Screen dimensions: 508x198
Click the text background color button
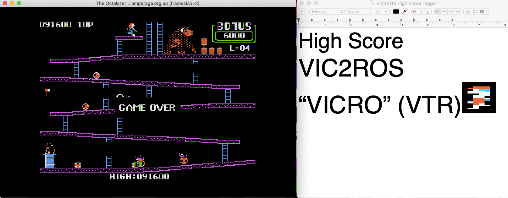(405, 12)
